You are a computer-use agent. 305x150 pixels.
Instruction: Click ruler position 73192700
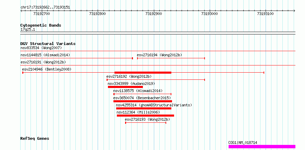coord(42,14)
